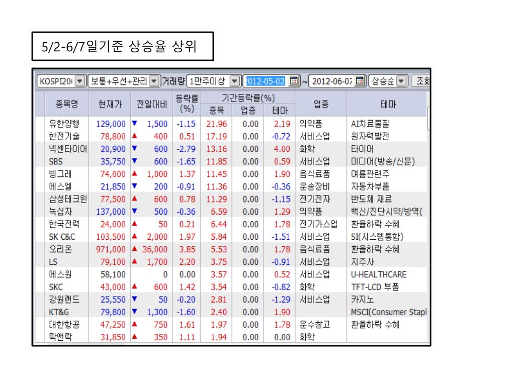Sort by the 종목명 column header

(x=67, y=104)
